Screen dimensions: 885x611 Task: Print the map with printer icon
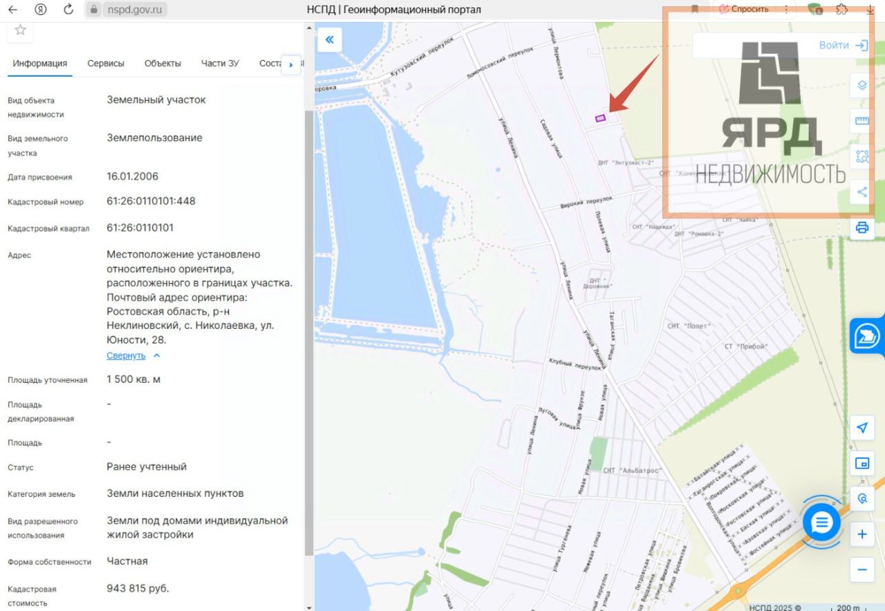861,227
